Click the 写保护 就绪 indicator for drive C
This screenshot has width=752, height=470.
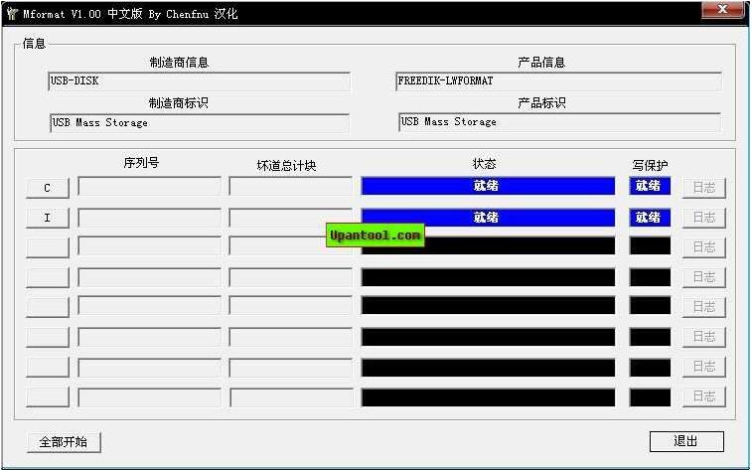pyautogui.click(x=650, y=186)
